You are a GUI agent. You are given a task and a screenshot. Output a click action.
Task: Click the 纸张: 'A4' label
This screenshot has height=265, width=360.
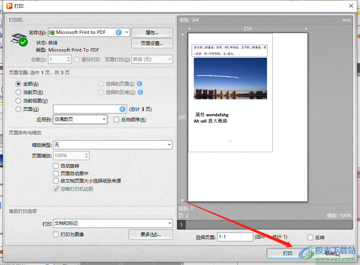(189, 20)
